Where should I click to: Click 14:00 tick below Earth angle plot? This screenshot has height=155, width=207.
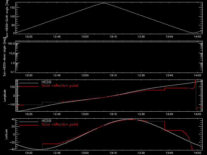click(197, 37)
